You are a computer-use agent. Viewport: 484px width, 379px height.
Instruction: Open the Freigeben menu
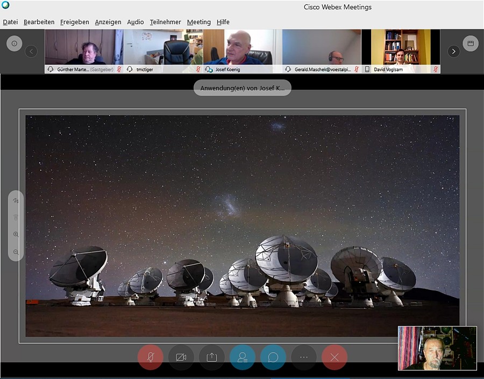(75, 22)
